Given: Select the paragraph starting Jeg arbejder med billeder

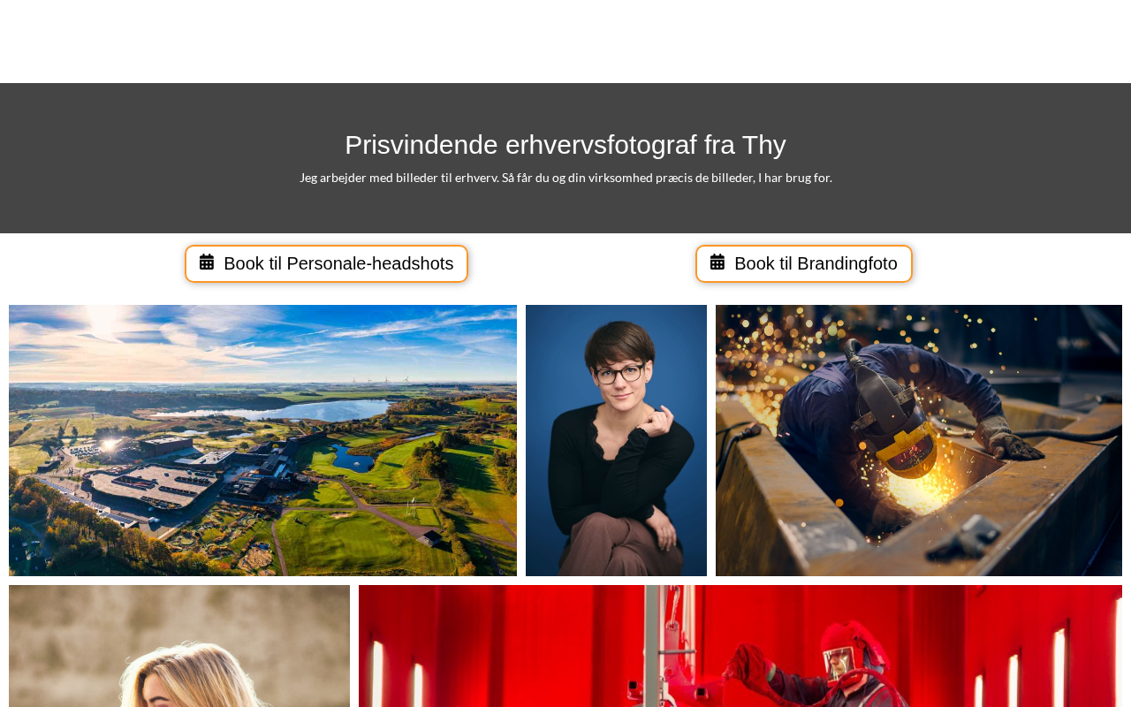Looking at the screenshot, I should (x=565, y=178).
